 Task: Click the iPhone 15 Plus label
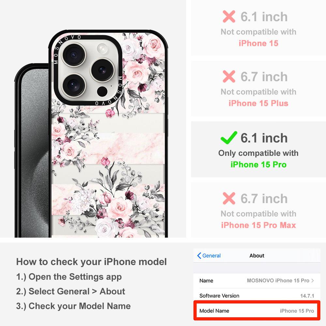(259, 103)
